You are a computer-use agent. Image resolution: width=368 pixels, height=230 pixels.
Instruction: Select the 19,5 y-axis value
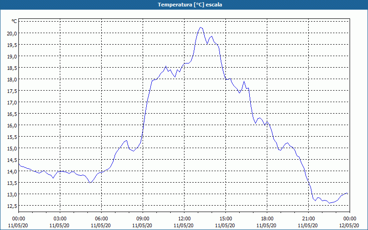coord(12,45)
